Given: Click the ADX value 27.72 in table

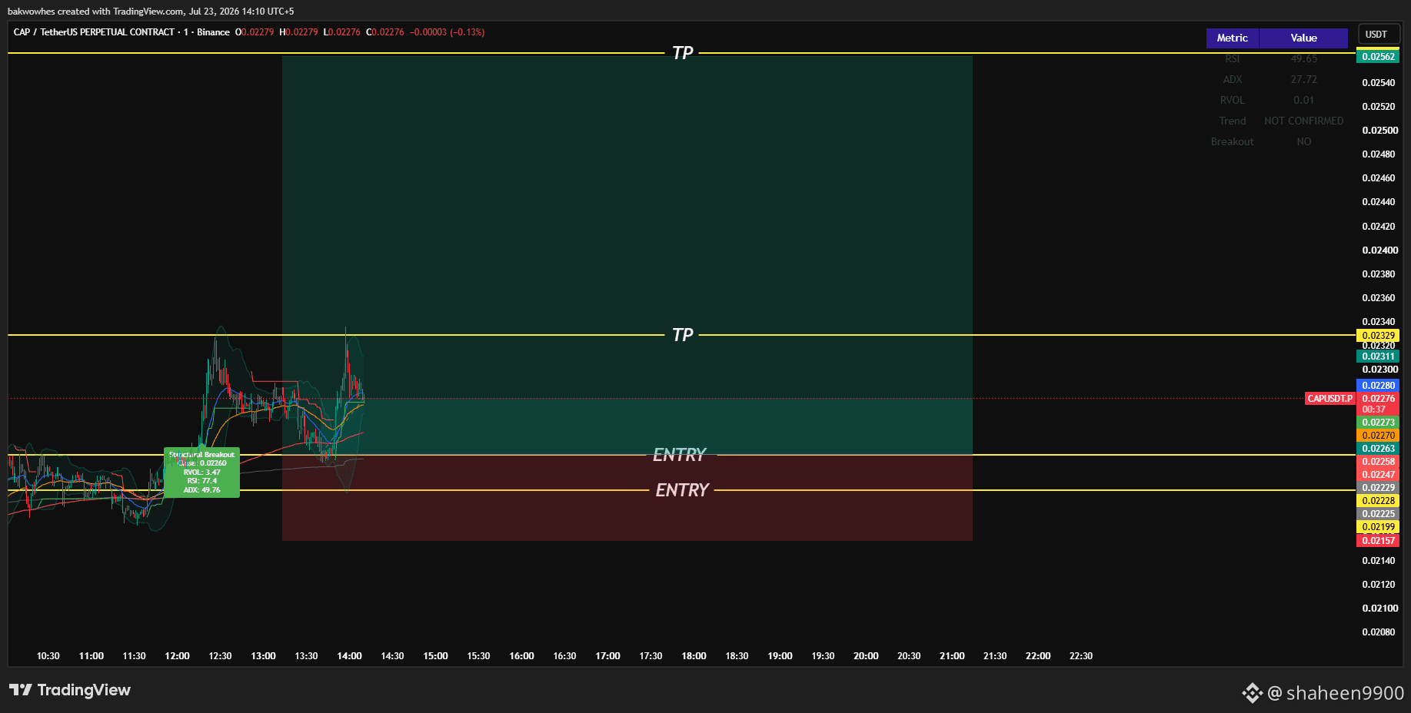Looking at the screenshot, I should coord(1303,80).
